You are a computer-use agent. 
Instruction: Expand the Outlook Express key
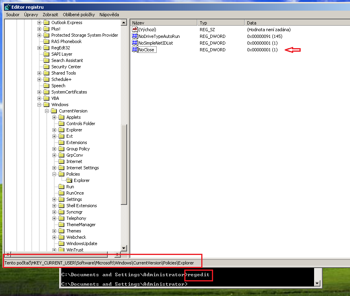pyautogui.click(x=39, y=22)
